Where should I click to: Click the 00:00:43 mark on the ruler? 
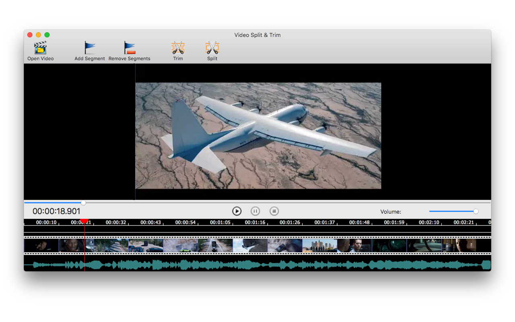[x=150, y=222]
